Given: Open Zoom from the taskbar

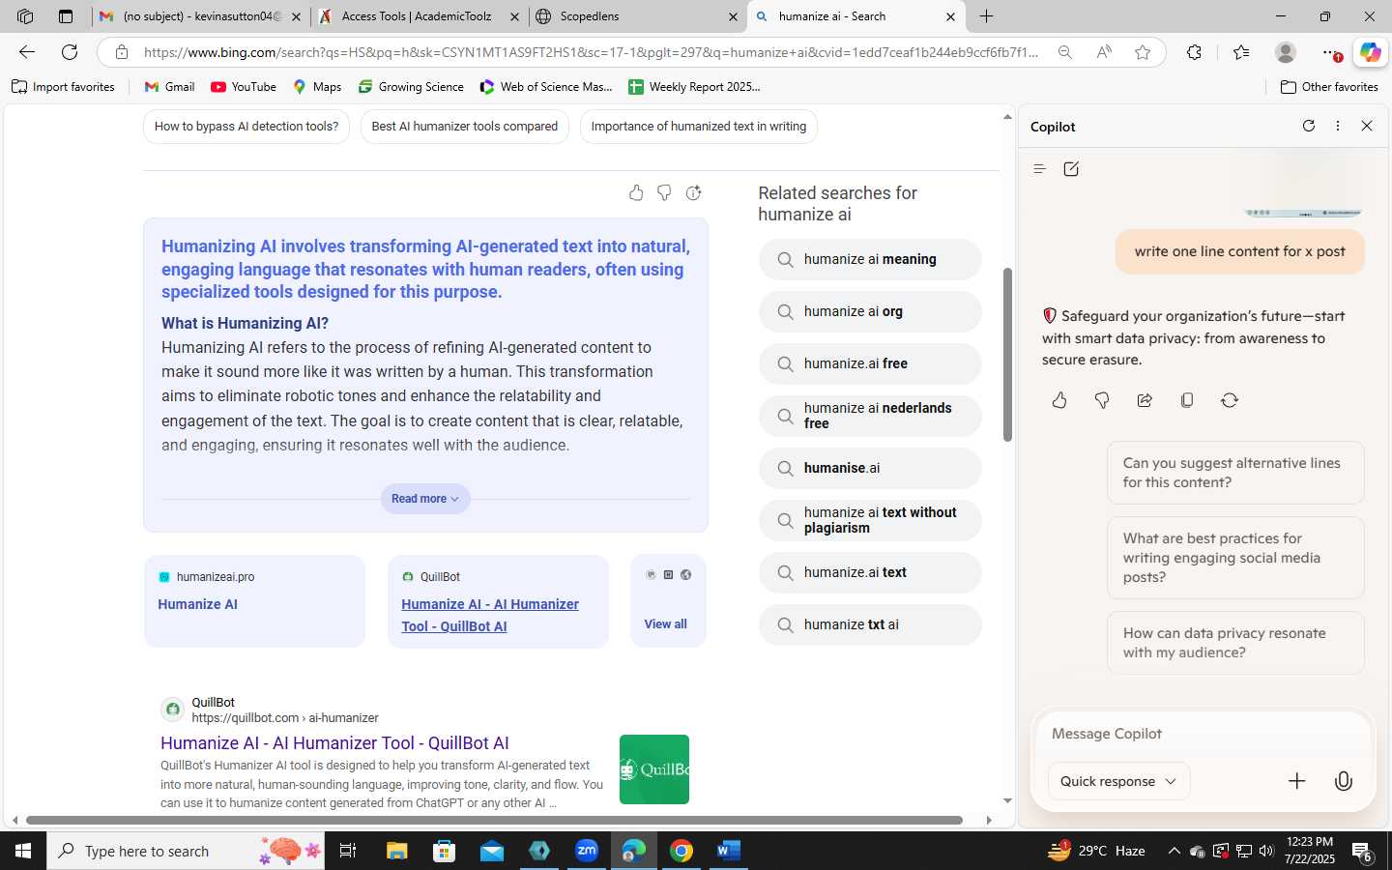Looking at the screenshot, I should 587,851.
